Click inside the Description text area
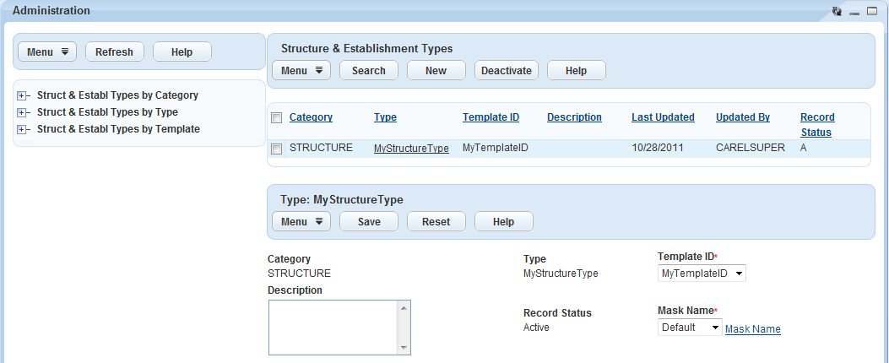 point(333,328)
